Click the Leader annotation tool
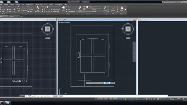Viewport: 187px width, 105px height. [30, 9]
